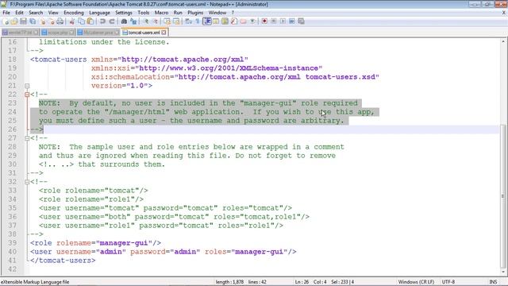Toggle synchronized vertical scrolling icon
The height and width of the screenshot is (286, 508).
tap(167, 21)
